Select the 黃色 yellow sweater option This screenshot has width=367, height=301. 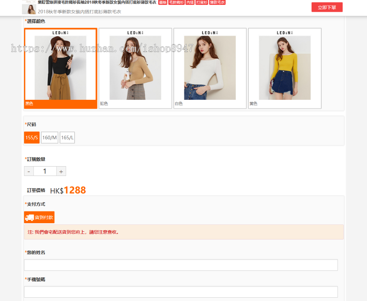(x=285, y=68)
